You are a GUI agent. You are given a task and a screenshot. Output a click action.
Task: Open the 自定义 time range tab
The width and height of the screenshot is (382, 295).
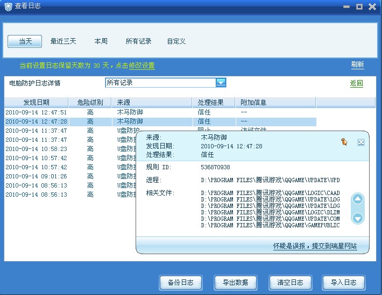(x=176, y=41)
